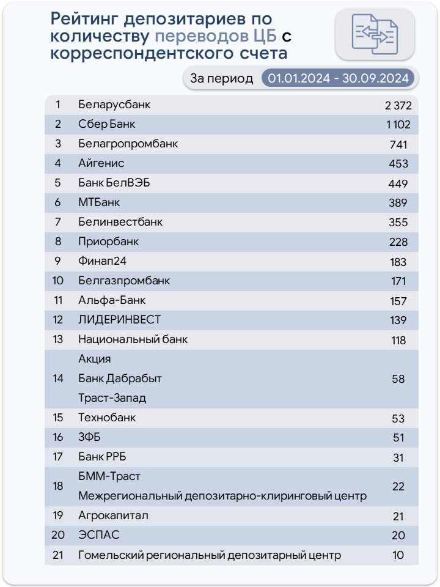Viewport: 440px width, 587px height.
Task: Select 'Банк Дабрабыт' entry
Action: 120,378
